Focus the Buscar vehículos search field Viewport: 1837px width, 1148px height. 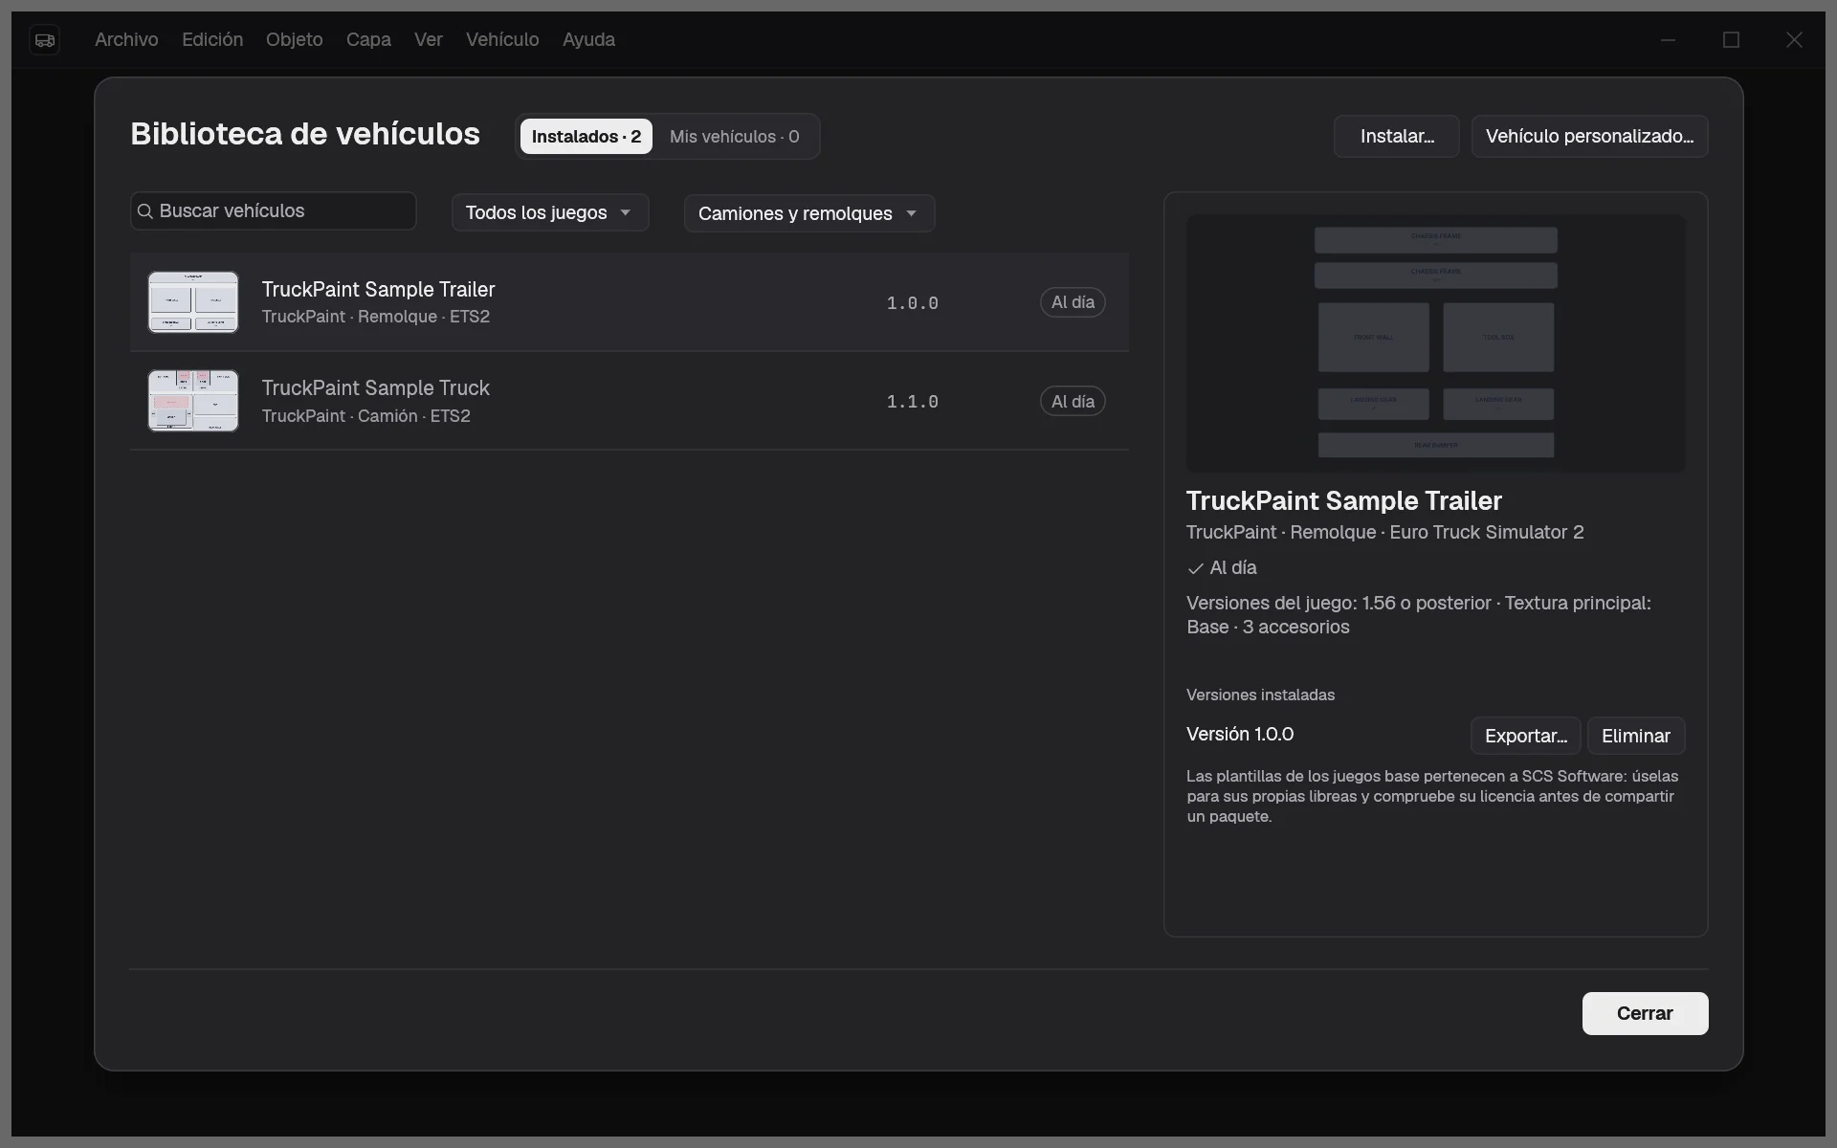tap(274, 211)
